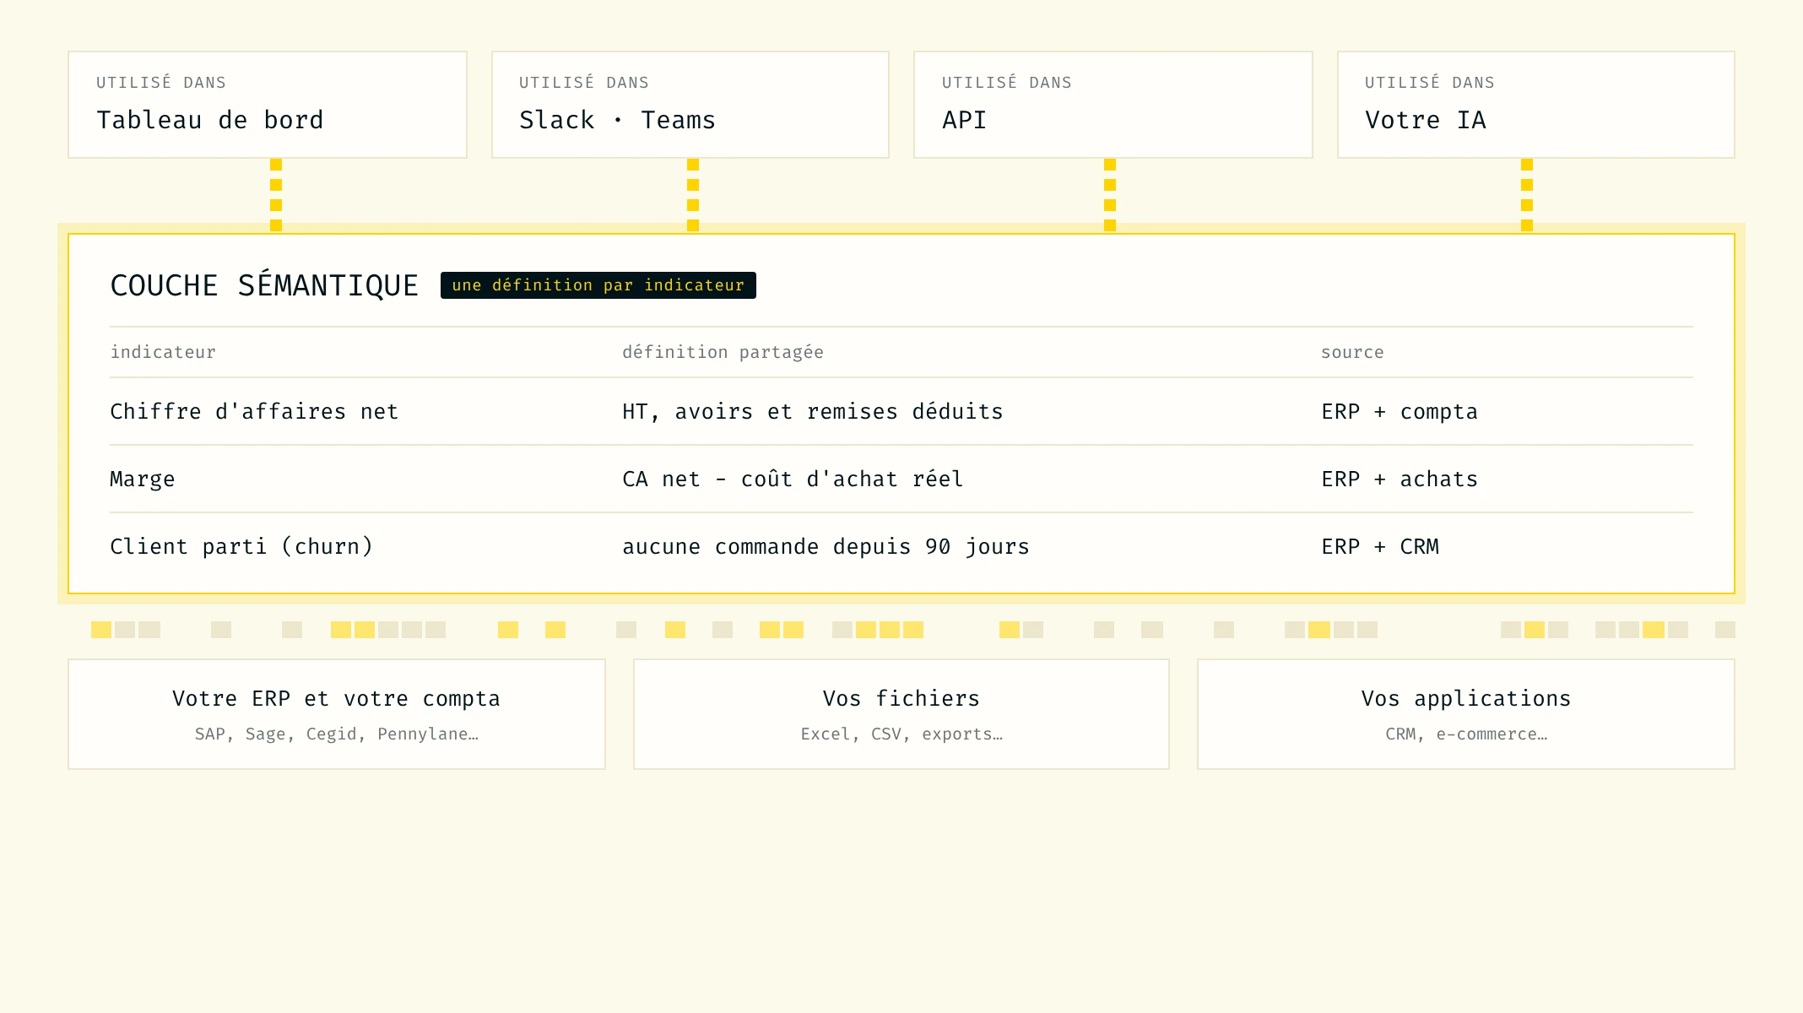Click the 'ERP + CRM' source cell
The width and height of the screenshot is (1803, 1013).
tap(1380, 546)
